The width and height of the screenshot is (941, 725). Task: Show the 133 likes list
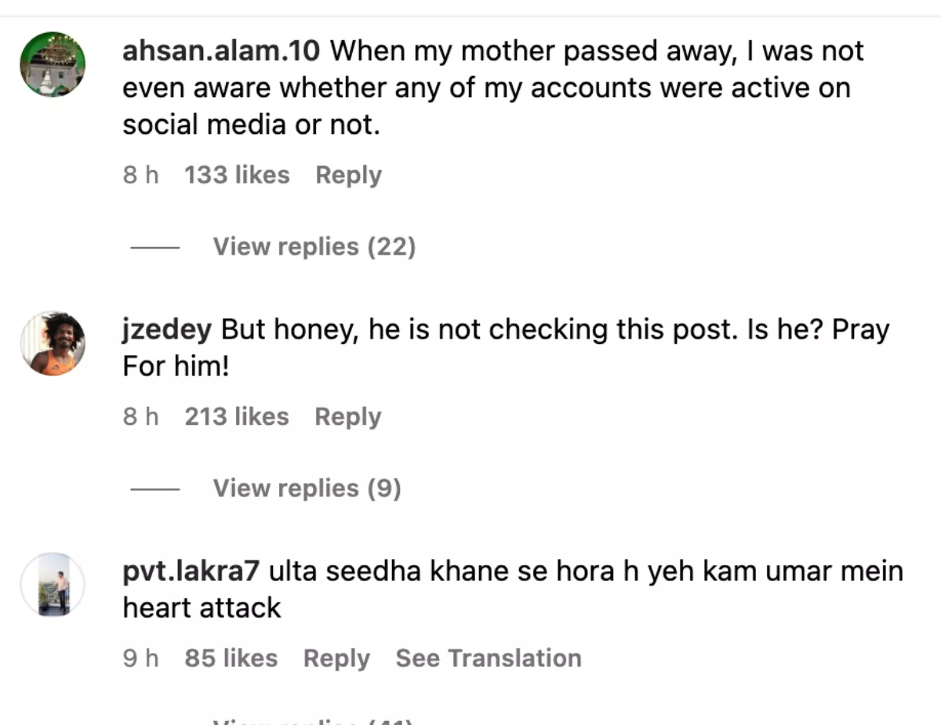[237, 175]
